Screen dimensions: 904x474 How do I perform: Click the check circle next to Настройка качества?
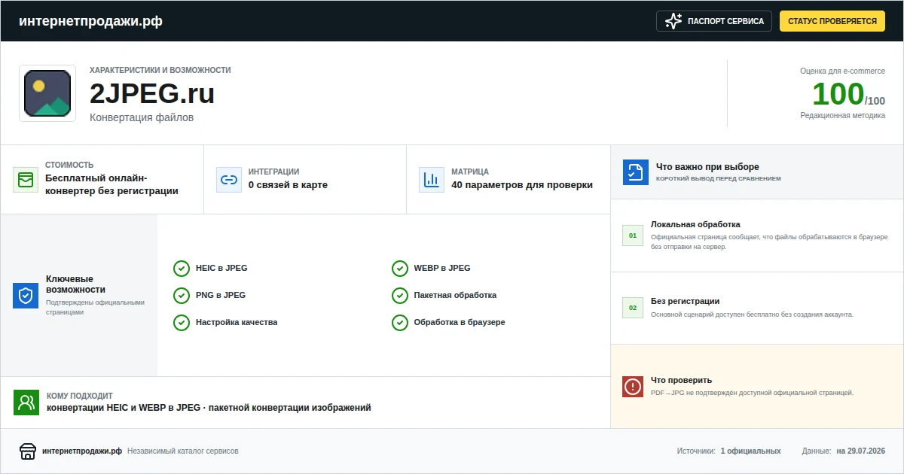(182, 323)
